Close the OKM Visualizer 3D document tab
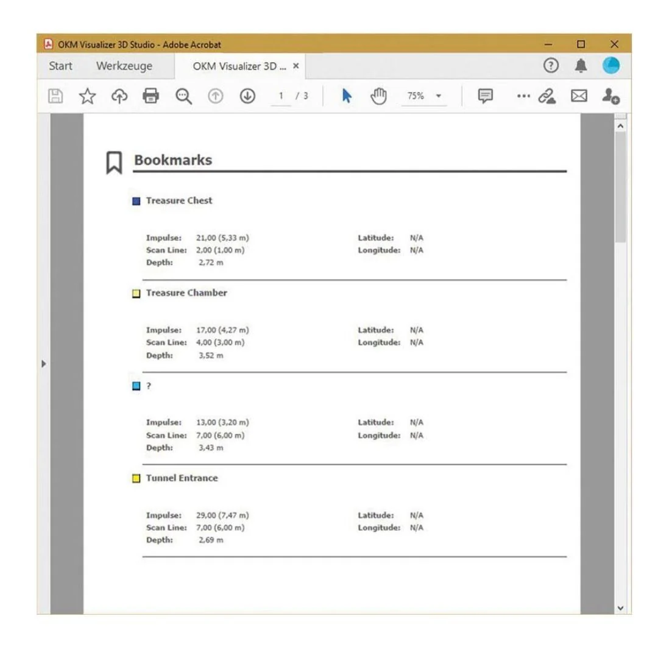Image resolution: width=658 pixels, height=658 pixels. click(296, 66)
